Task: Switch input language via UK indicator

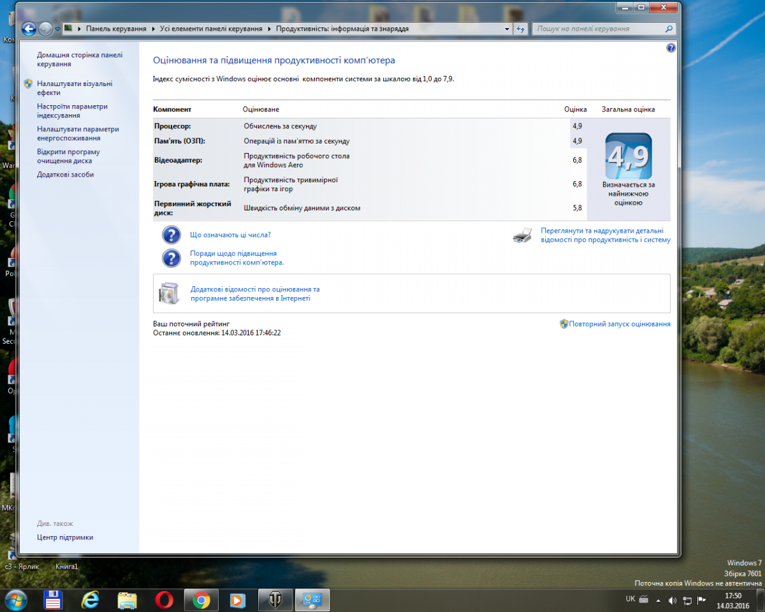Action: point(630,599)
